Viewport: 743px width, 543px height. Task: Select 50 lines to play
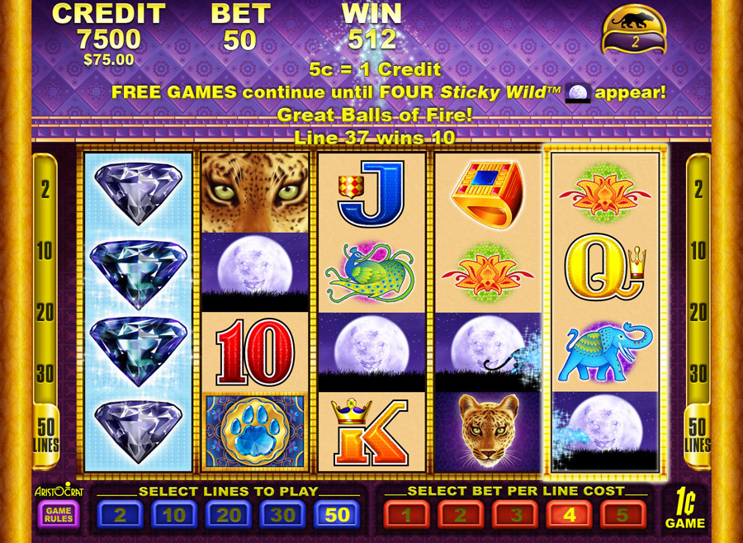[337, 515]
